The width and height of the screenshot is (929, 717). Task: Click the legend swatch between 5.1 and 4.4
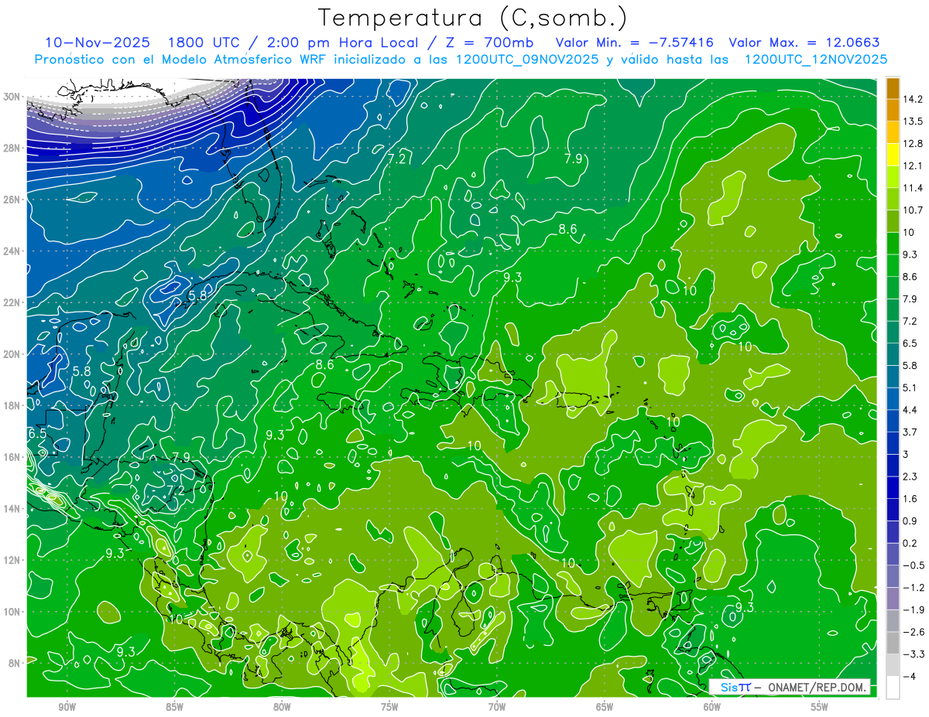pyautogui.click(x=893, y=398)
